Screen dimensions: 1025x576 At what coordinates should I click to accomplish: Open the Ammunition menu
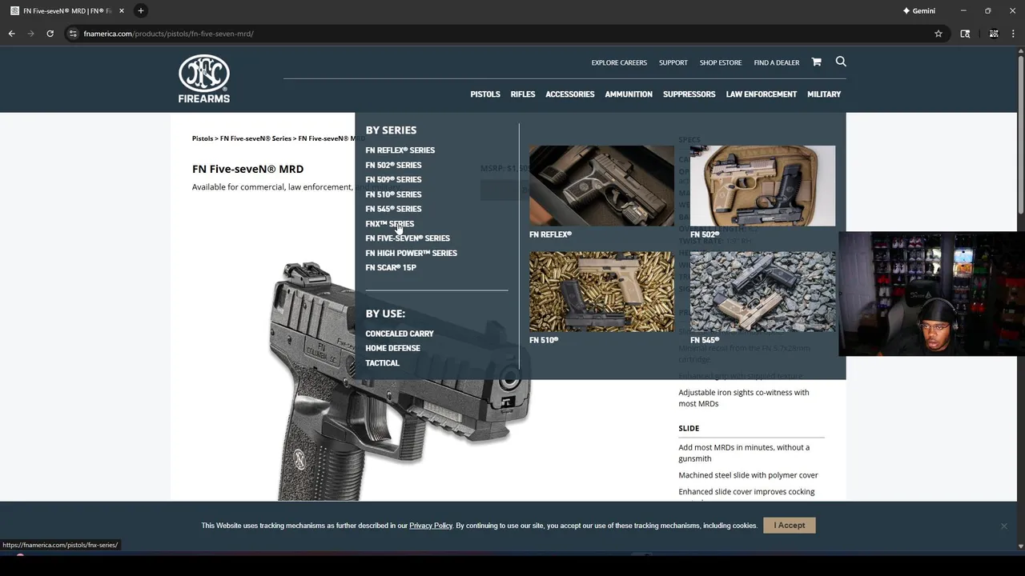(x=629, y=94)
